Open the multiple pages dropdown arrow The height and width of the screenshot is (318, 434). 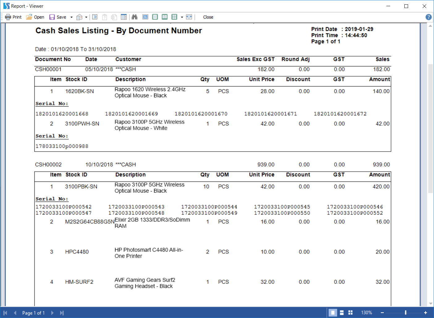click(x=182, y=17)
